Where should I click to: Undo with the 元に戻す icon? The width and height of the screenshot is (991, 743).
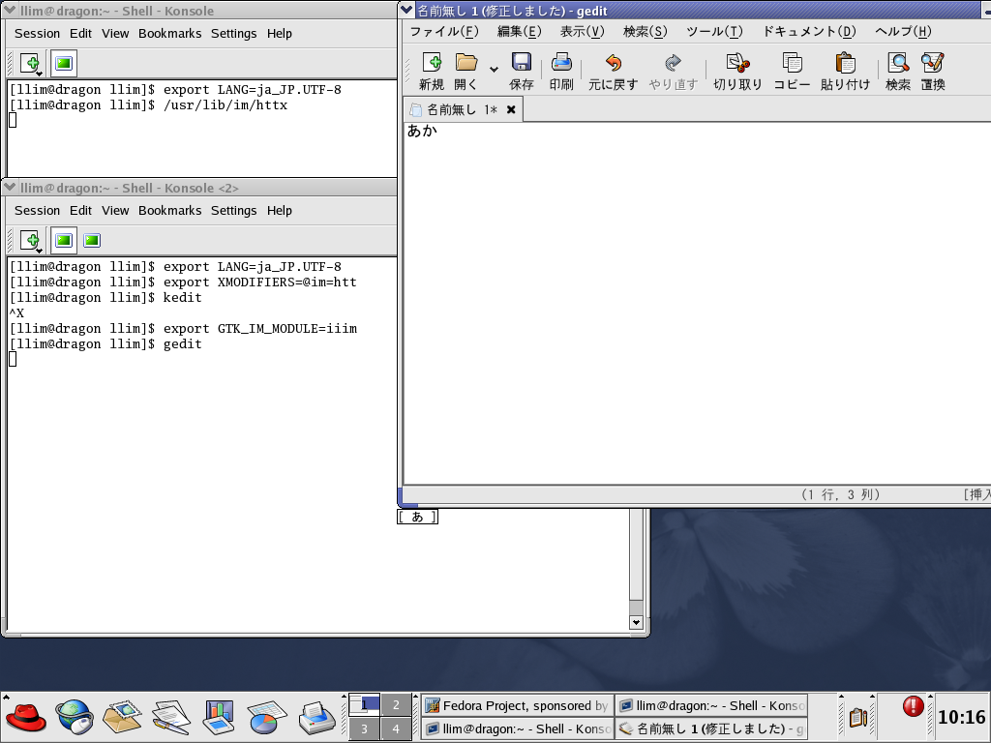613,63
